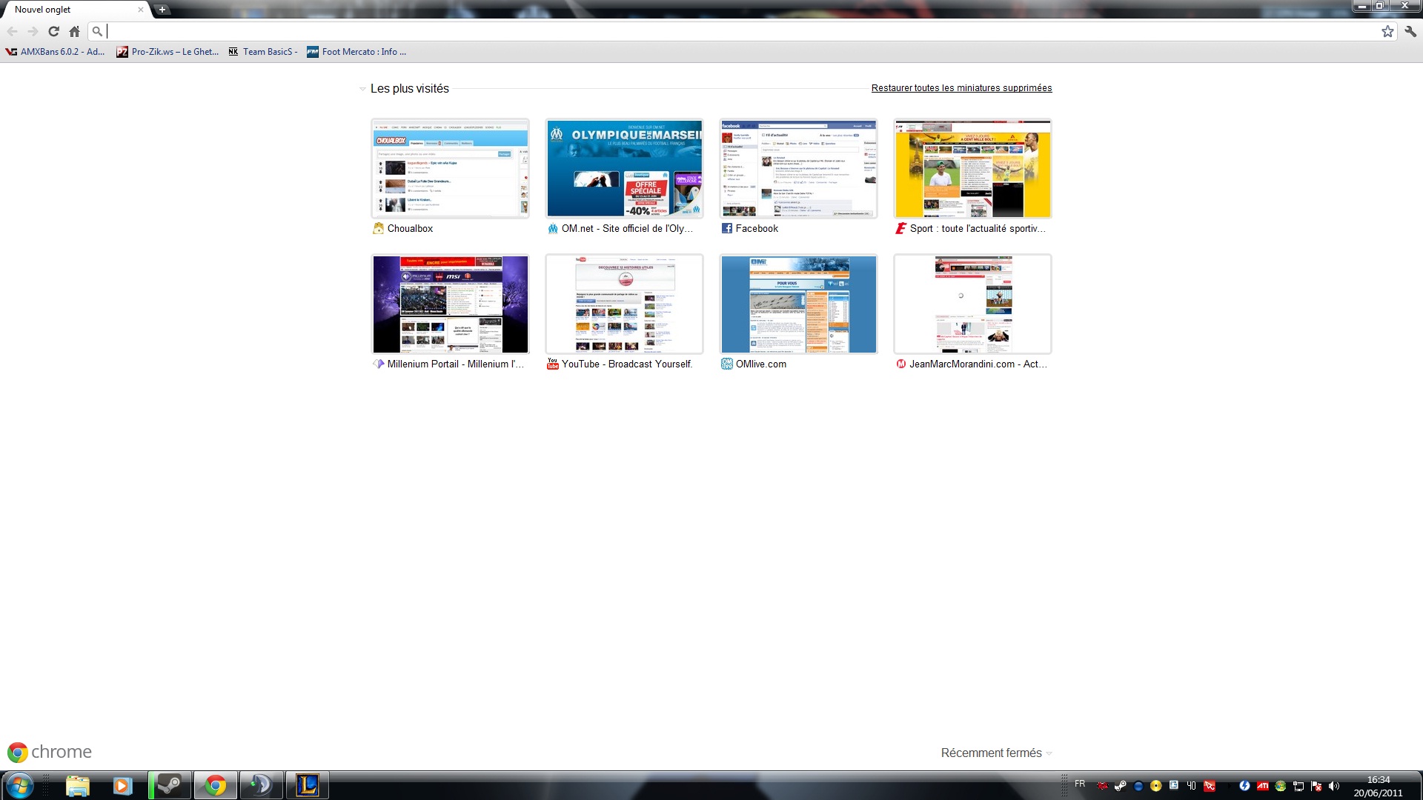
Task: Bookmark page with star icon
Action: 1387,31
